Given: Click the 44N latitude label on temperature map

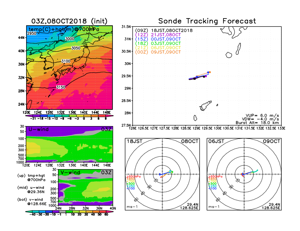Looking at the screenshot, I should click(x=22, y=38).
